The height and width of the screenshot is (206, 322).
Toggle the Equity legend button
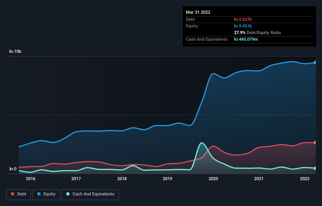point(46,194)
